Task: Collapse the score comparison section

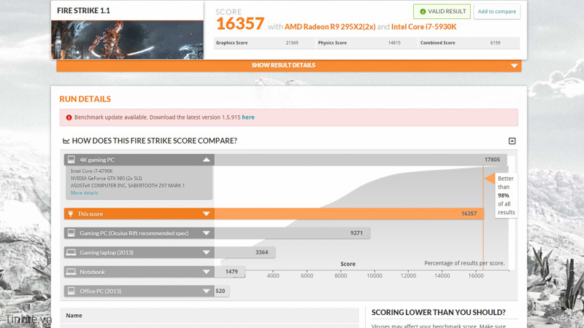Action: [512, 141]
